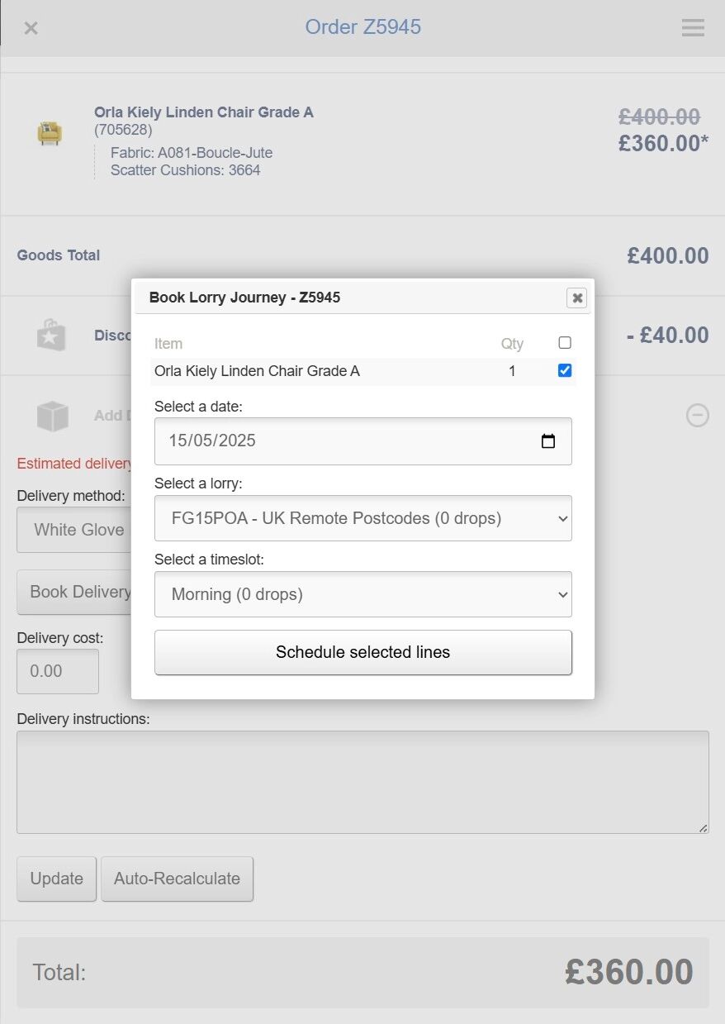Open the calendar date picker icon
The height and width of the screenshot is (1024, 725).
pyautogui.click(x=548, y=441)
